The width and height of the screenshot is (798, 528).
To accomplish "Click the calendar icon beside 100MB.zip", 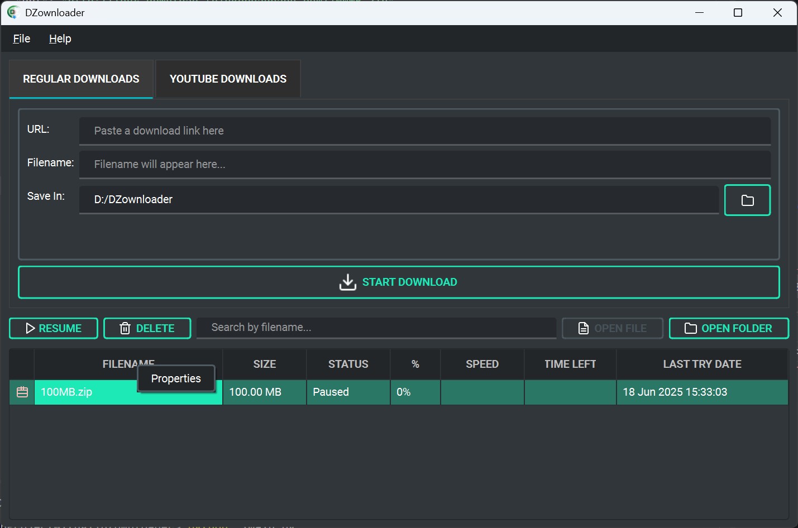I will pyautogui.click(x=22, y=392).
